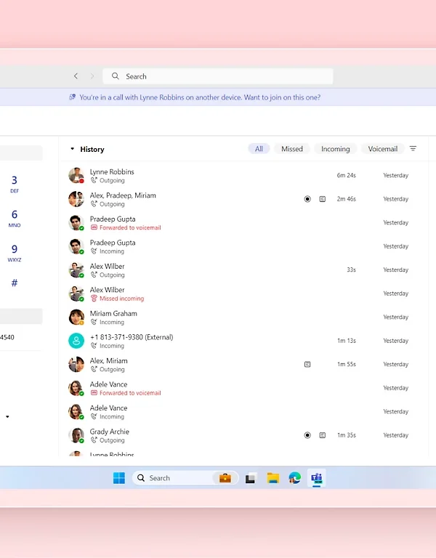The image size is (436, 558).
Task: Select the All filter tab
Action: pos(259,149)
